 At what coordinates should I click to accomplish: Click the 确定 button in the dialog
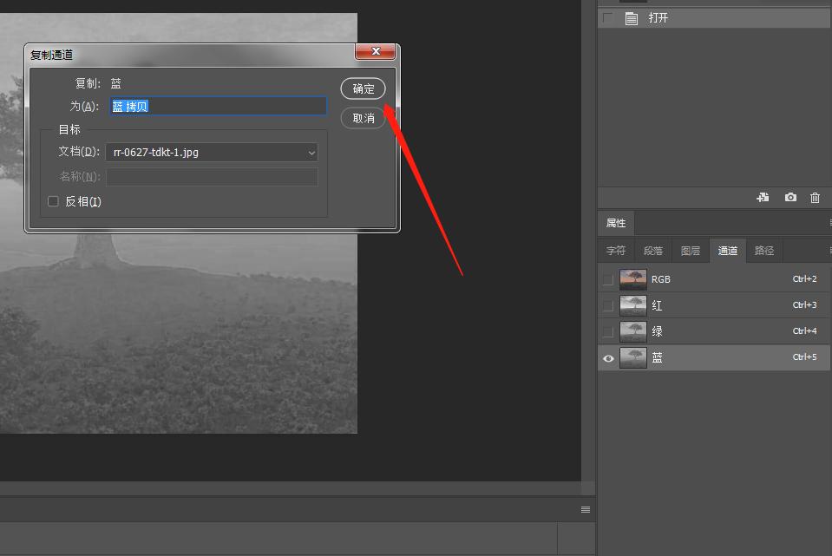[363, 88]
